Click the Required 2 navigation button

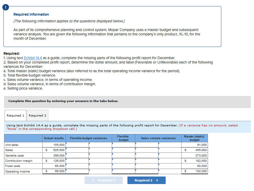point(146,180)
